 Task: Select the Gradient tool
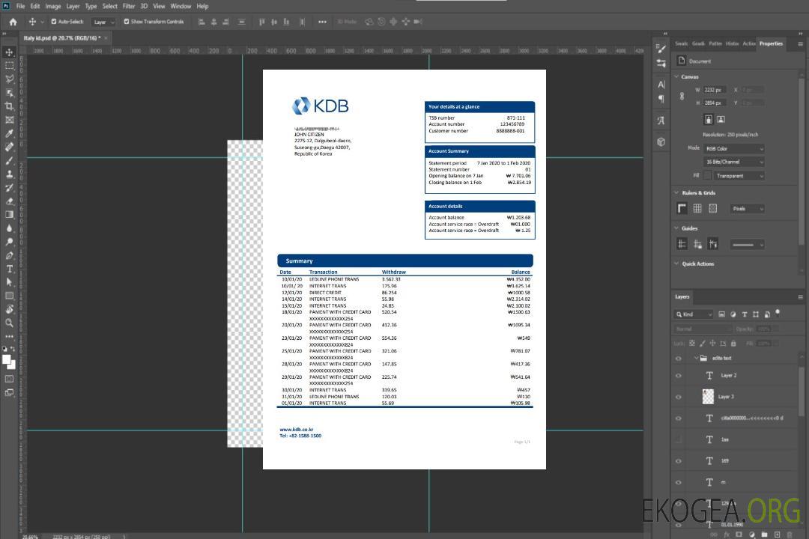(x=9, y=215)
